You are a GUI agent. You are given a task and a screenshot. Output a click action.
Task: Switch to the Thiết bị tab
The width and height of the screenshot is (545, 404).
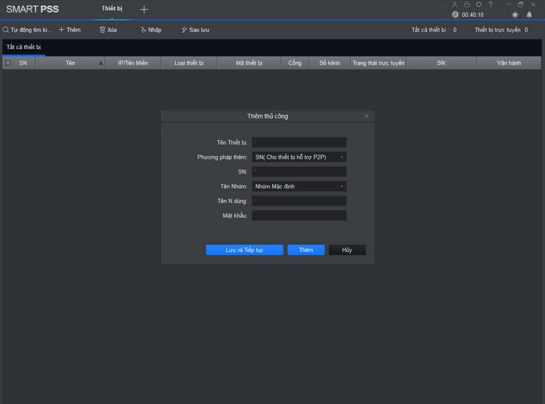(112, 9)
